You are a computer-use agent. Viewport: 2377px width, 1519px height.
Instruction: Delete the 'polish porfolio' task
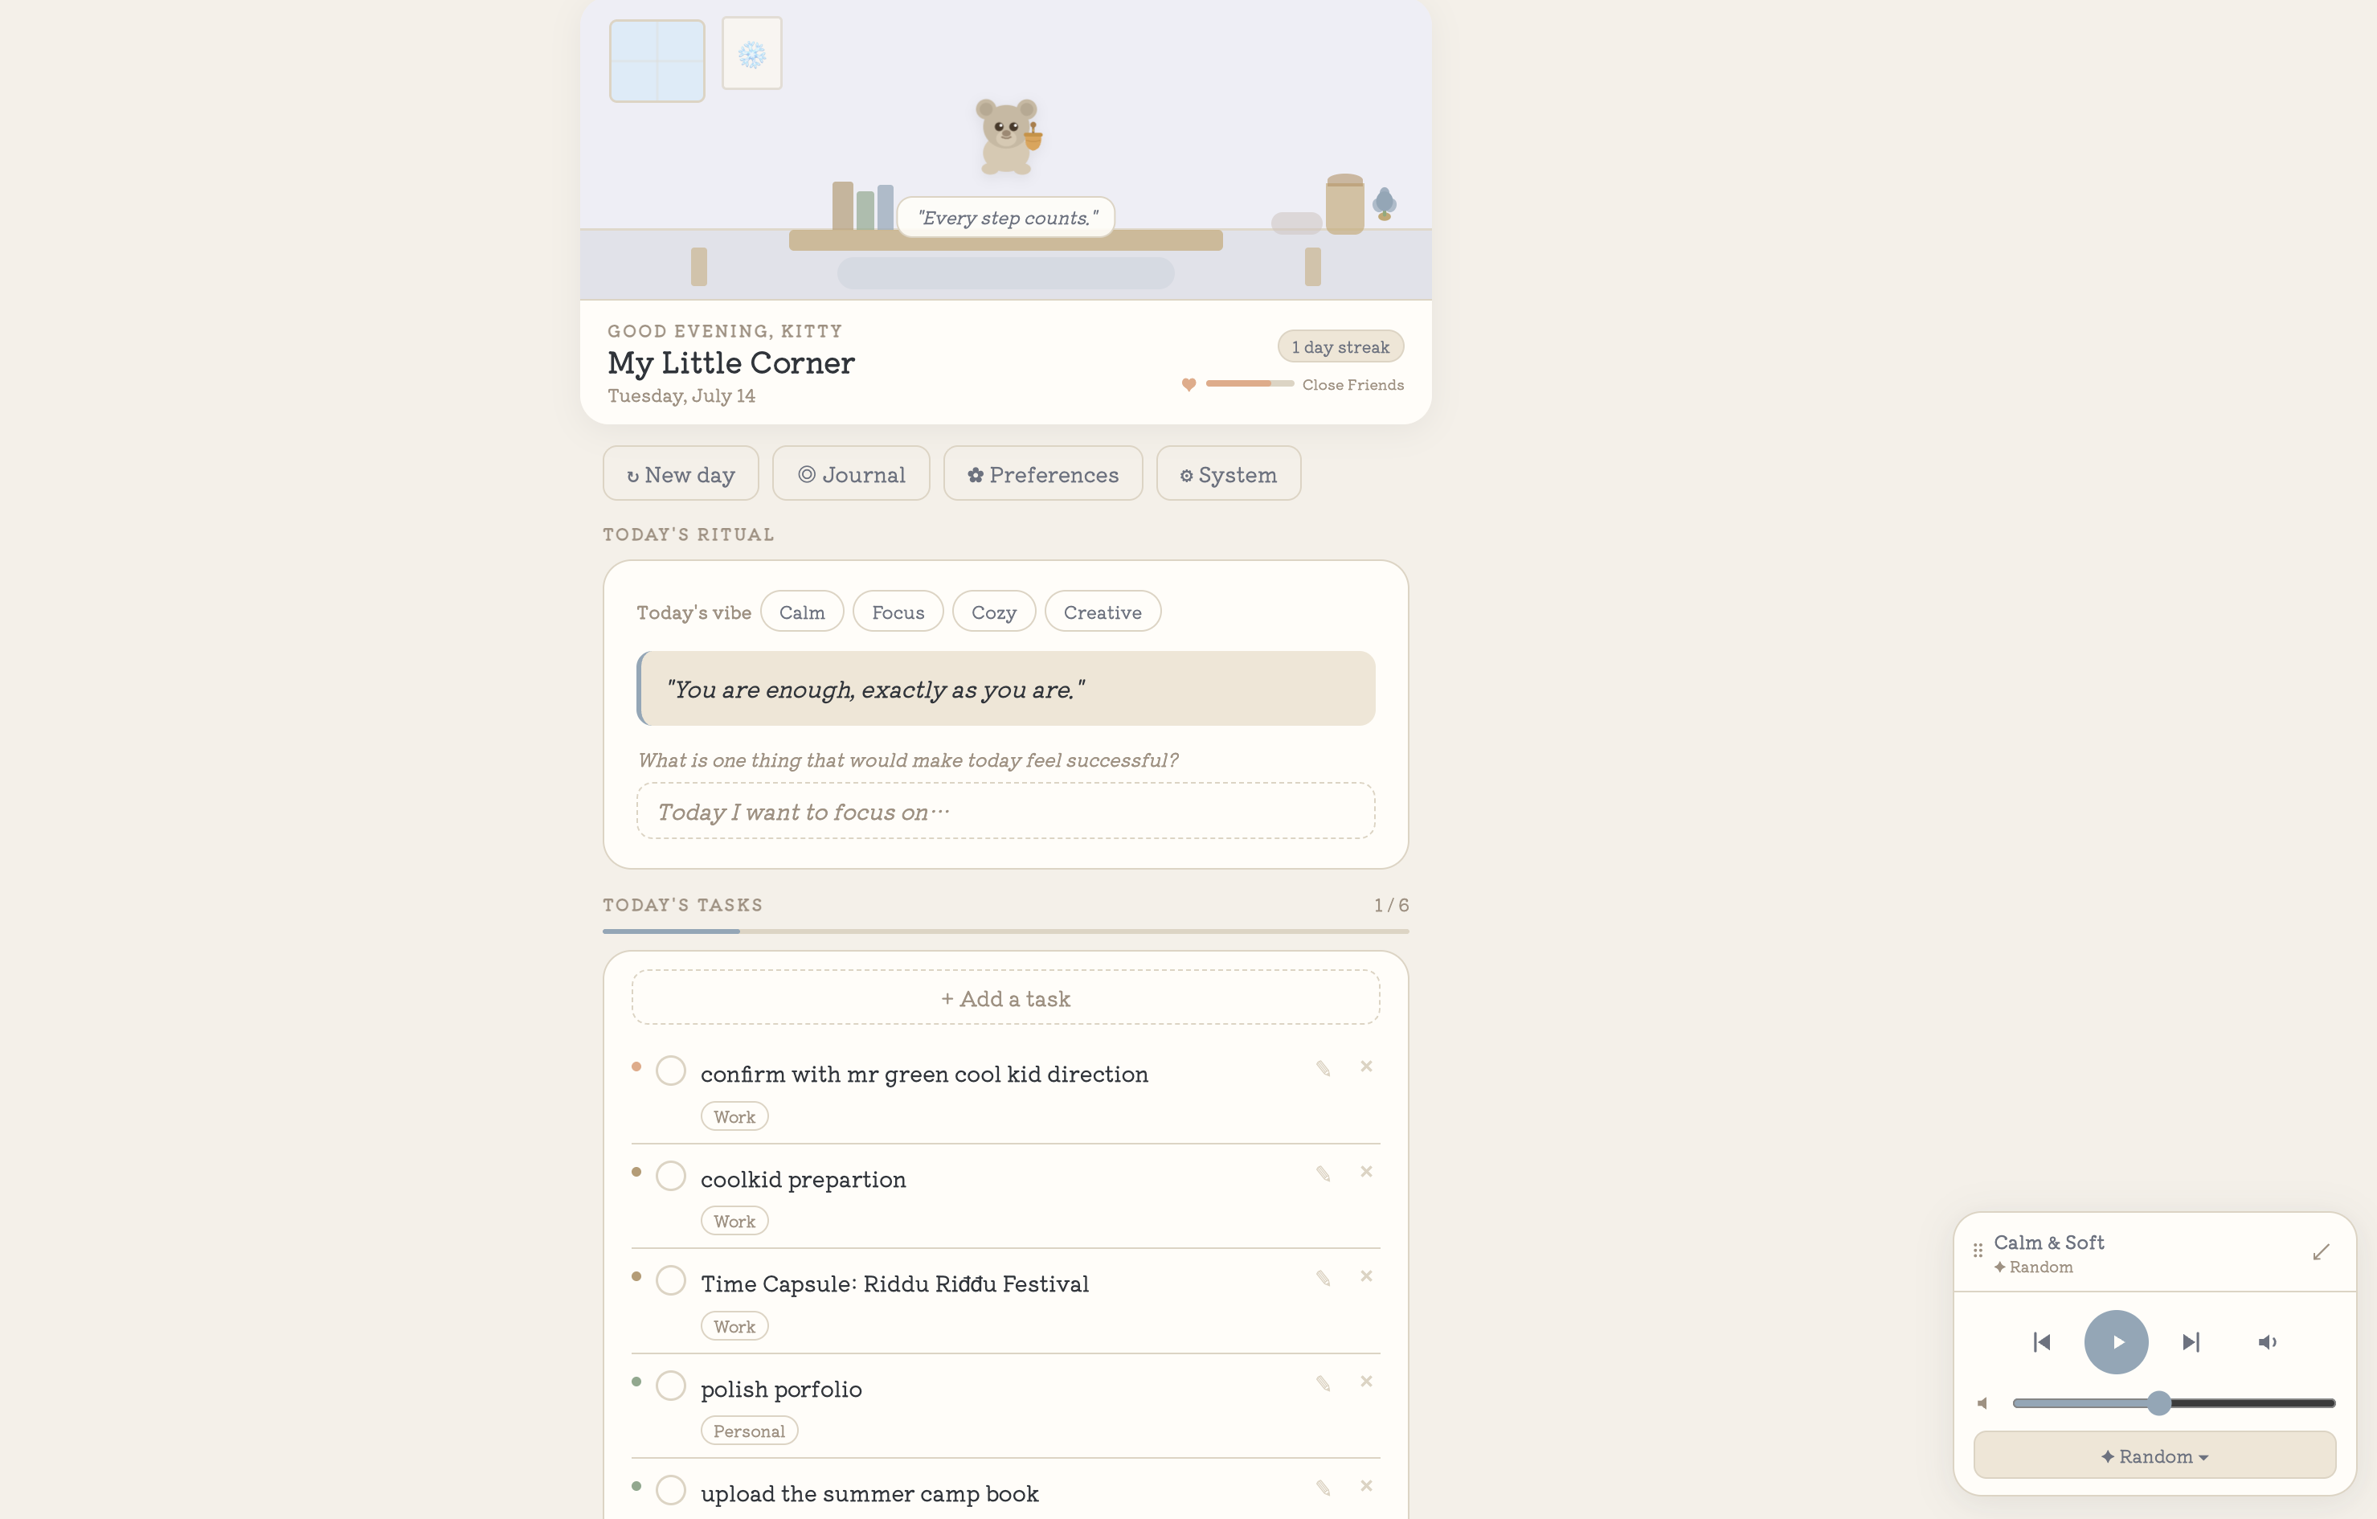coord(1366,1382)
